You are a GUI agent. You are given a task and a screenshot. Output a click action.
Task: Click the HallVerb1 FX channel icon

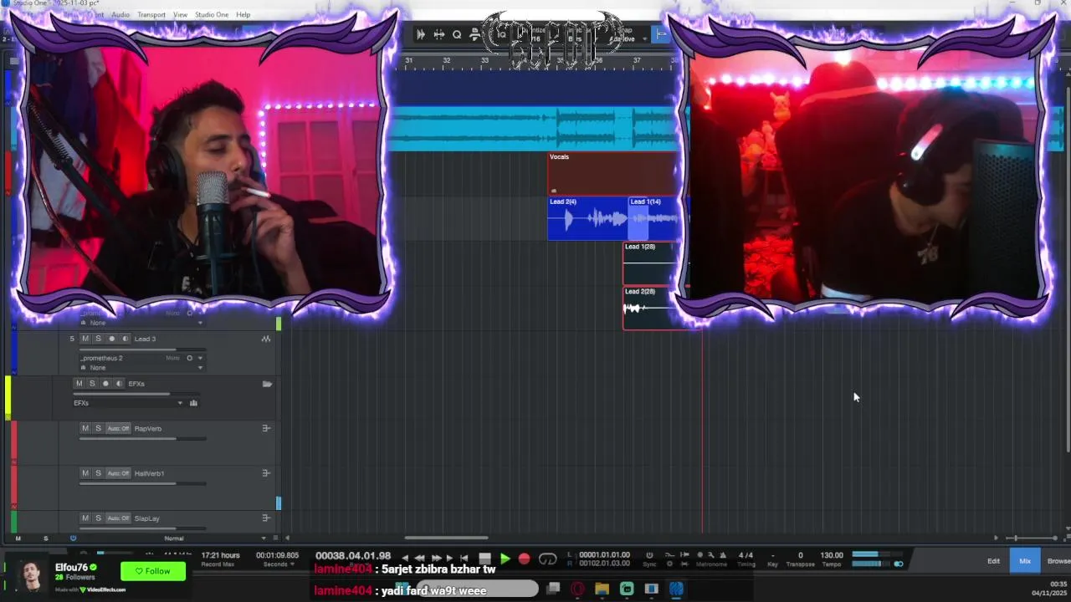(266, 473)
